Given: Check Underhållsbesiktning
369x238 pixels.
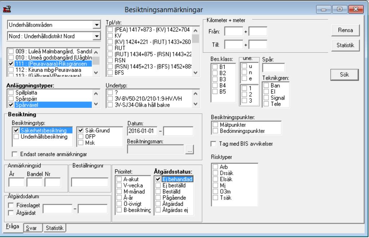Looking at the screenshot, I should 16,136.
